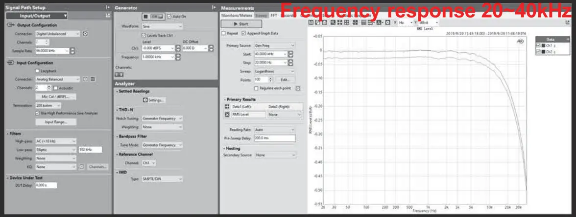Open the Input Range dialog
Viewport: 576px width, 217px height.
(x=56, y=122)
